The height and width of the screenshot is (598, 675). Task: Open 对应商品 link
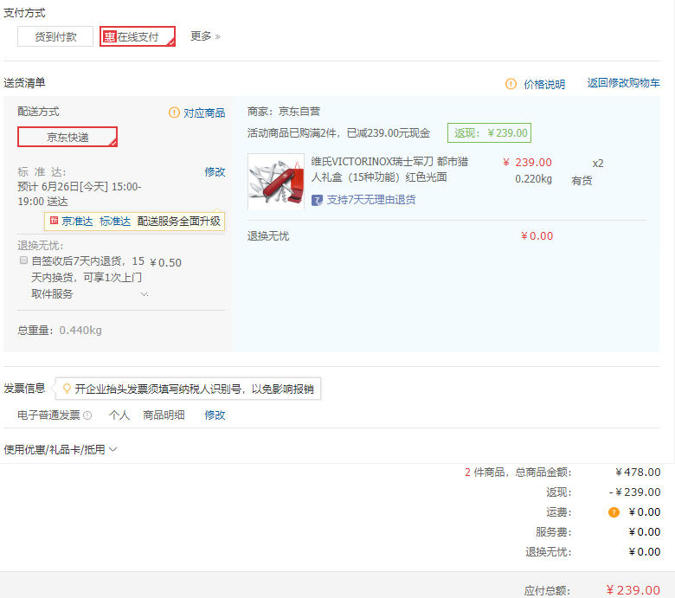coord(204,113)
